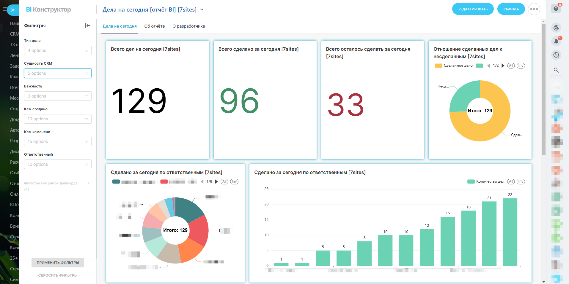This screenshot has height=284, width=569.
Task: Open the help question mark icon
Action: (x=556, y=9)
